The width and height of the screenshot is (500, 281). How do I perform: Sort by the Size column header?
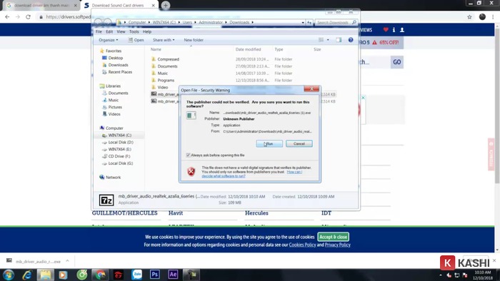tap(317, 49)
